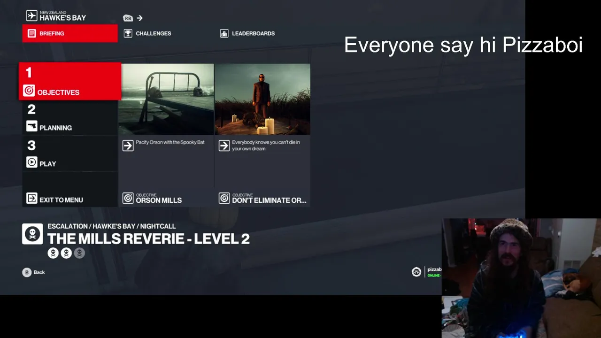Click the first level skull indicator
601x338 pixels.
point(54,253)
